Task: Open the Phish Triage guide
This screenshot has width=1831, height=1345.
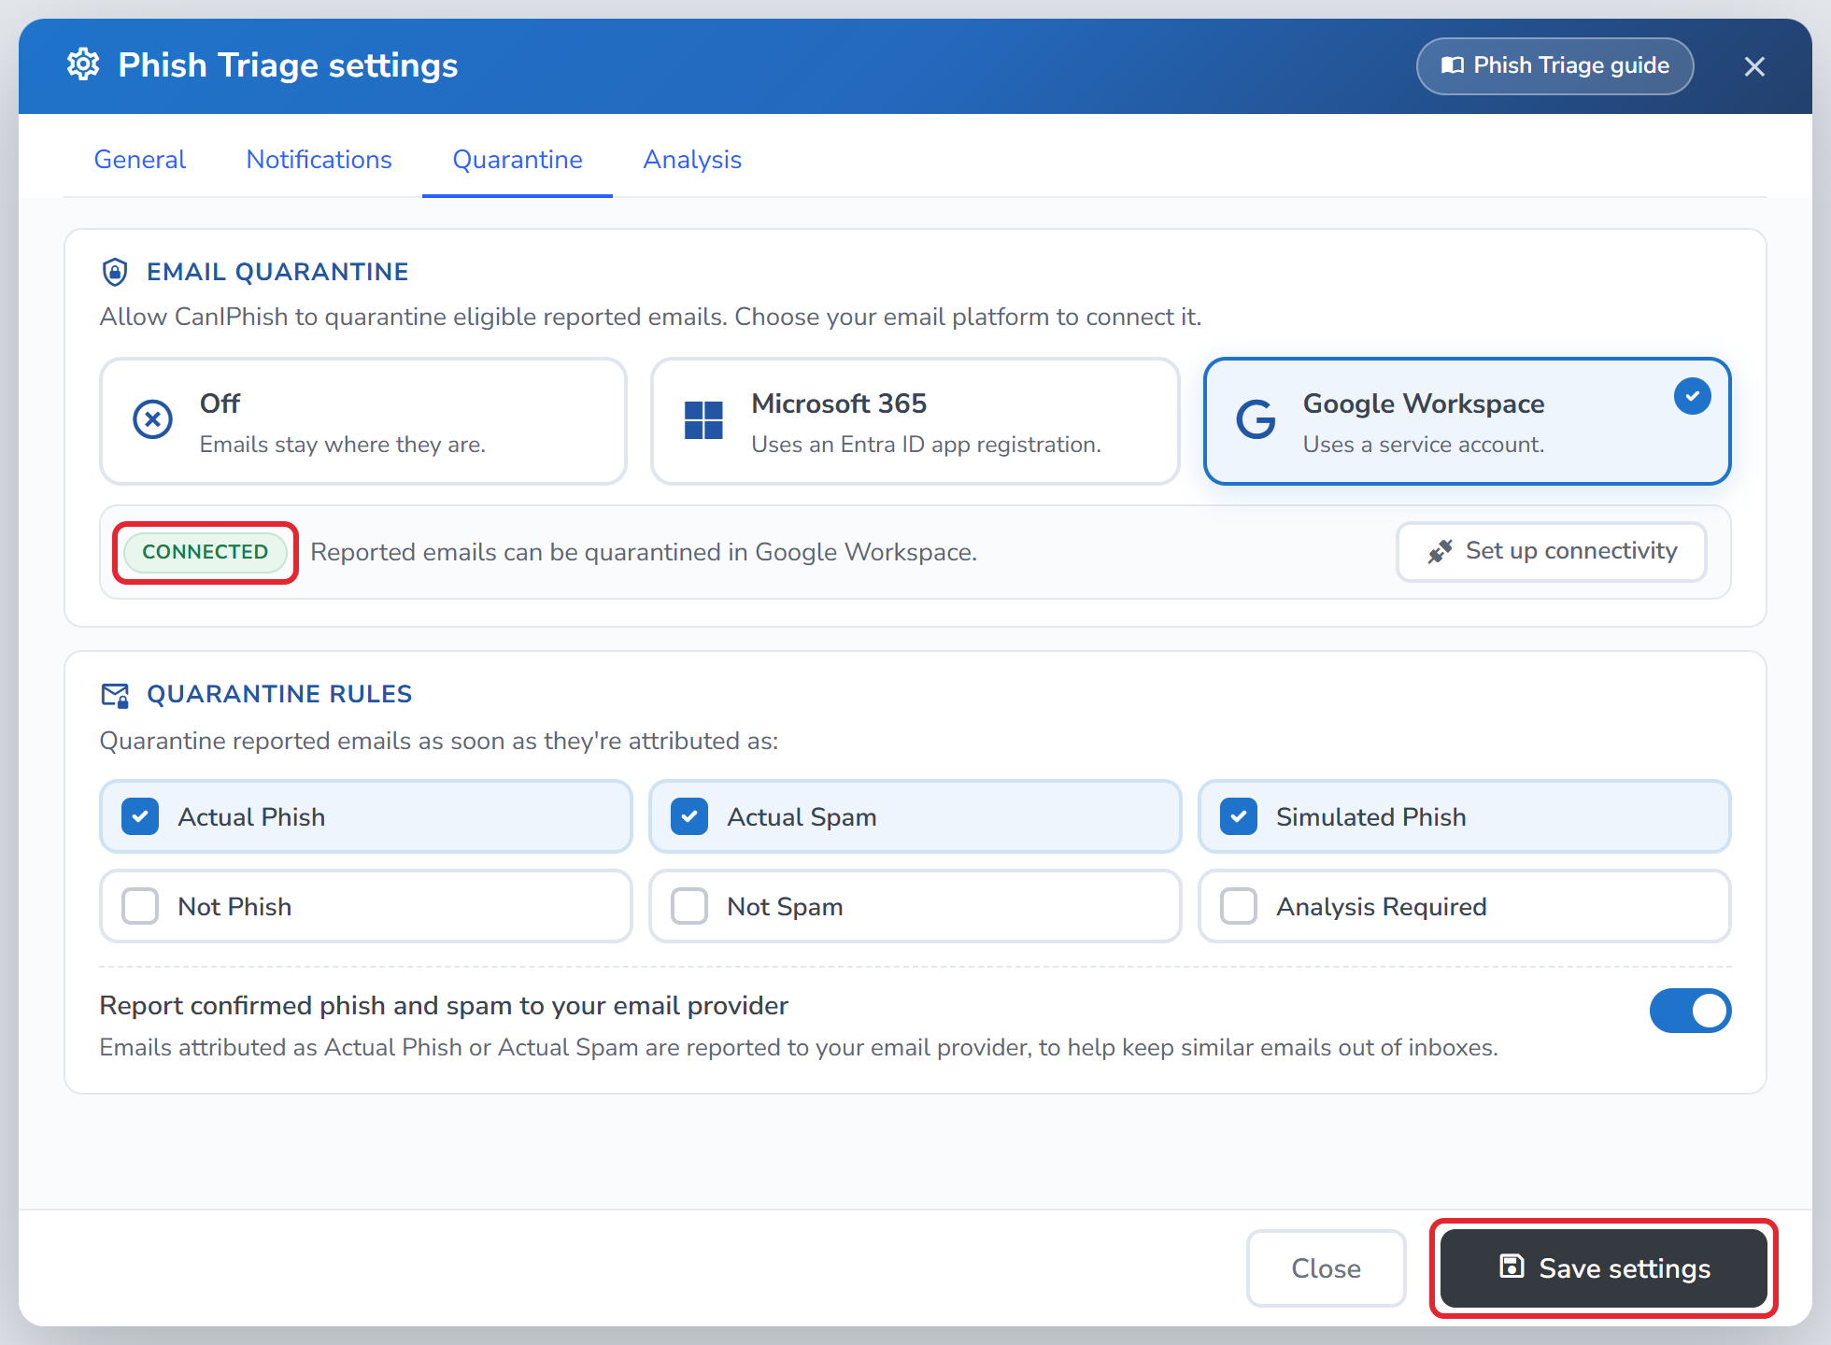Action: 1555,65
